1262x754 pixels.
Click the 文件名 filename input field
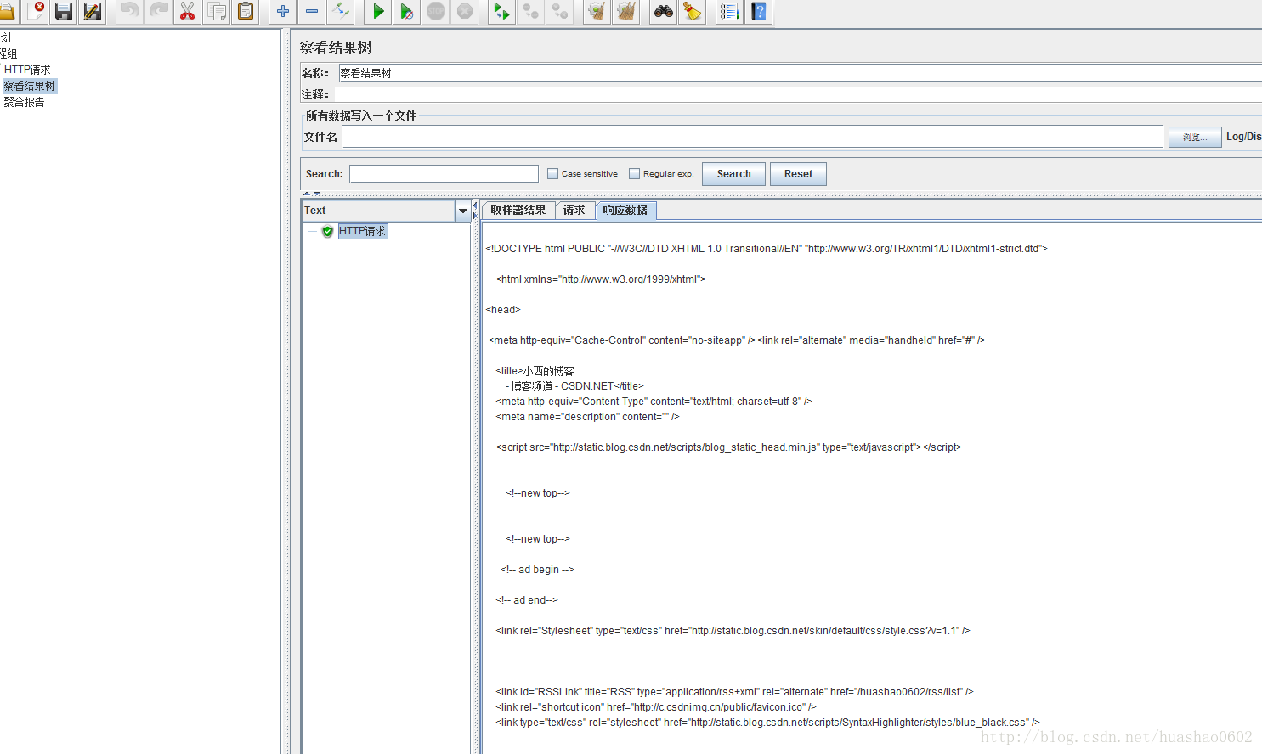[x=752, y=137]
